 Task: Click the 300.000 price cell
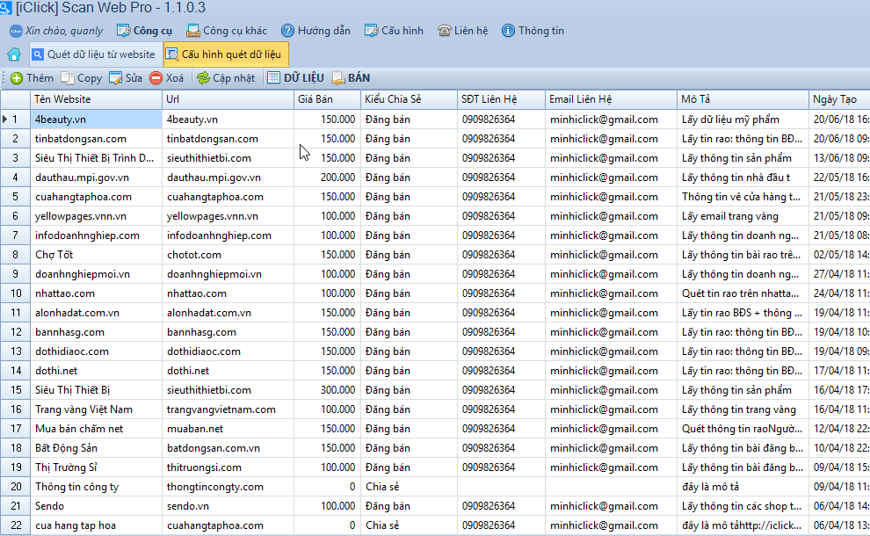[x=327, y=390]
